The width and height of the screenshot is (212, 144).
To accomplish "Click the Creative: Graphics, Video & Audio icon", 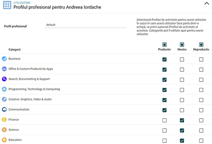I will pos(4,99).
